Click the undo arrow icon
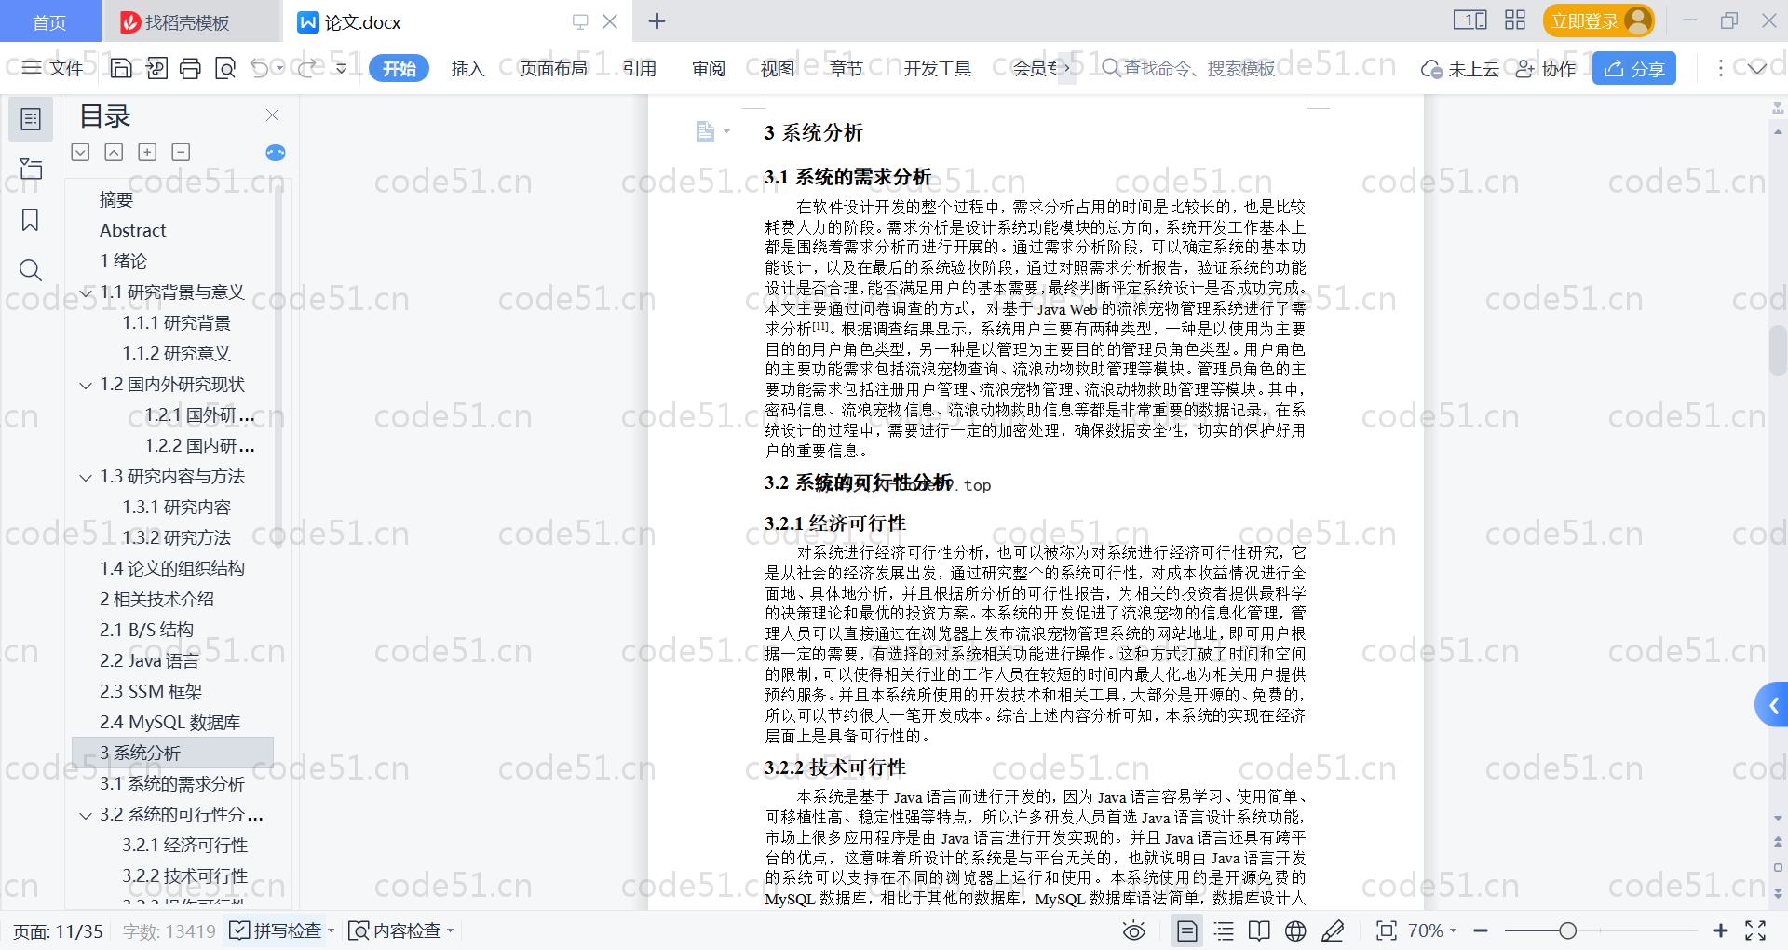The height and width of the screenshot is (950, 1788). click(260, 68)
